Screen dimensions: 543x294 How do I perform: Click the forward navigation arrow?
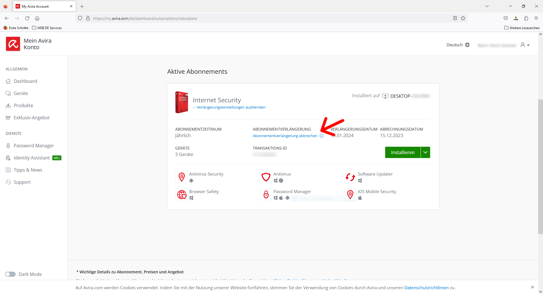[17, 18]
